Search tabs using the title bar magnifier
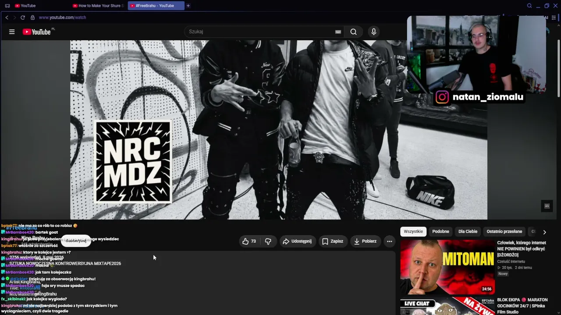 [529, 6]
